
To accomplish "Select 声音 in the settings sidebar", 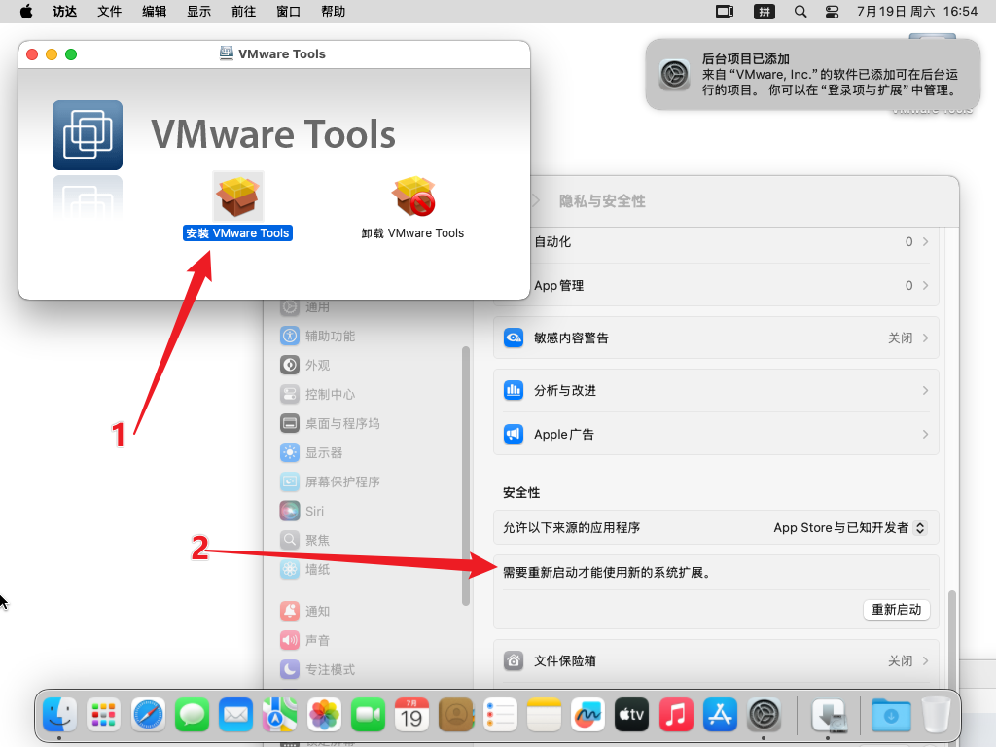I will [x=371, y=640].
